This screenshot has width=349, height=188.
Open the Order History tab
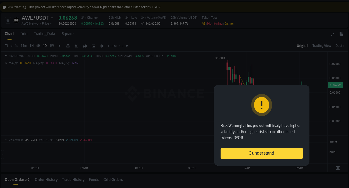click(46, 180)
